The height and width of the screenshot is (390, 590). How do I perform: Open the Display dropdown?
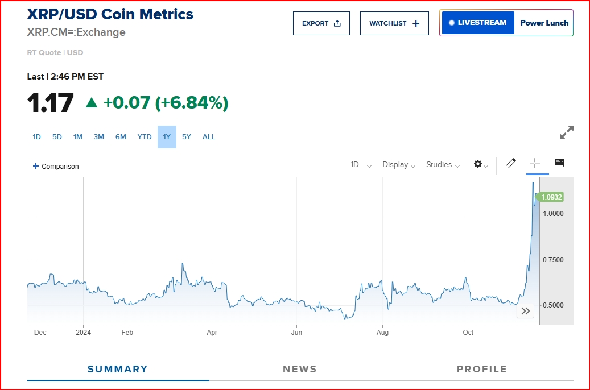click(x=399, y=165)
